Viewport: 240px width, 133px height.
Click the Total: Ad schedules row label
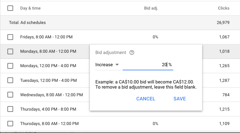point(27,23)
